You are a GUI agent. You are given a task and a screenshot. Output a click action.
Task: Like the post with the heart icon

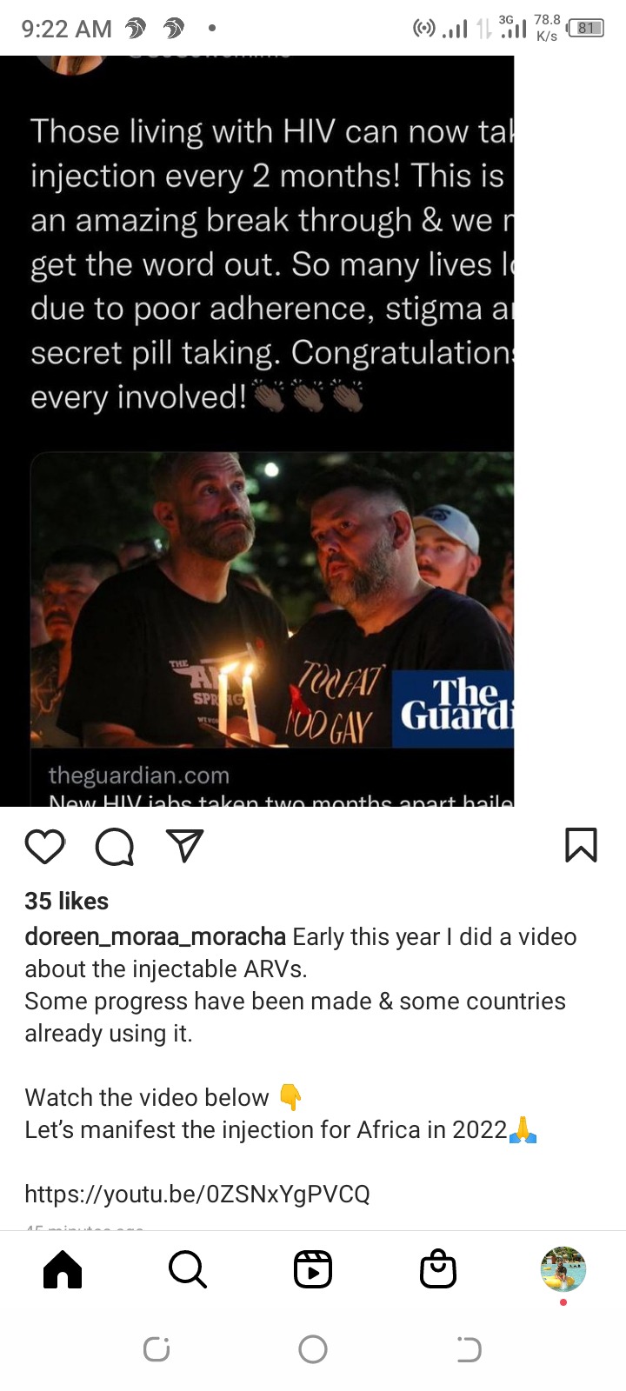tap(44, 846)
